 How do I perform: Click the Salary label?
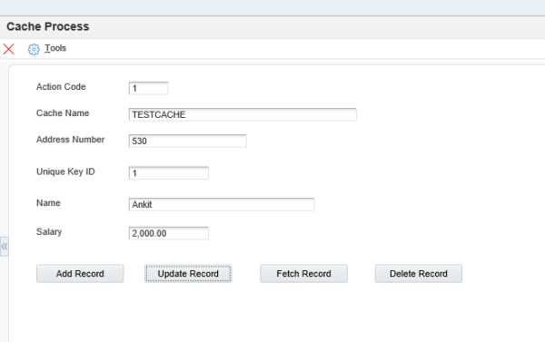pos(49,232)
